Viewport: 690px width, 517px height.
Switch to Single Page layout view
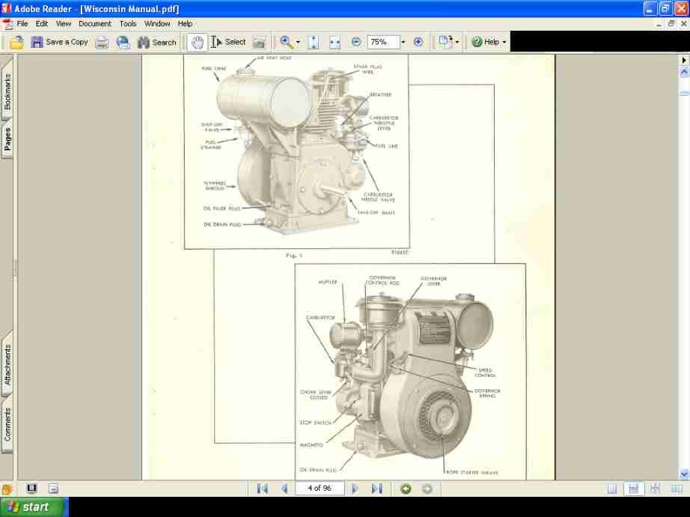(x=612, y=488)
